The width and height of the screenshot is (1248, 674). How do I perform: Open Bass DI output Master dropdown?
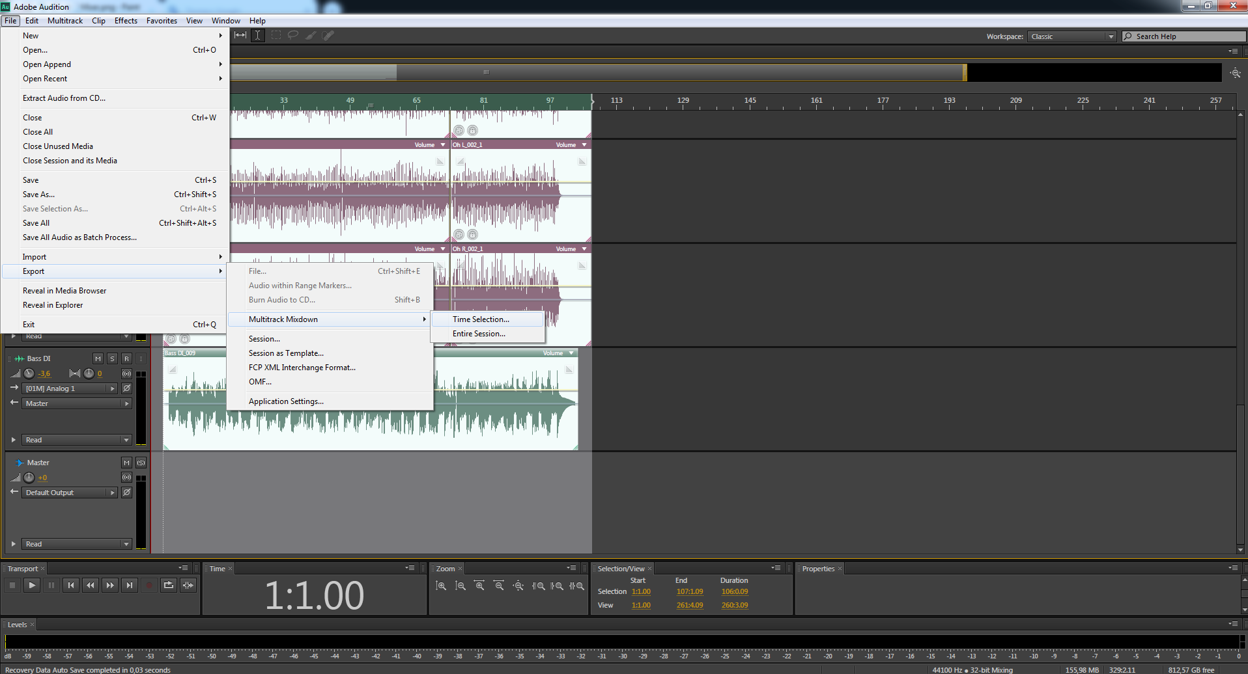[x=78, y=403]
